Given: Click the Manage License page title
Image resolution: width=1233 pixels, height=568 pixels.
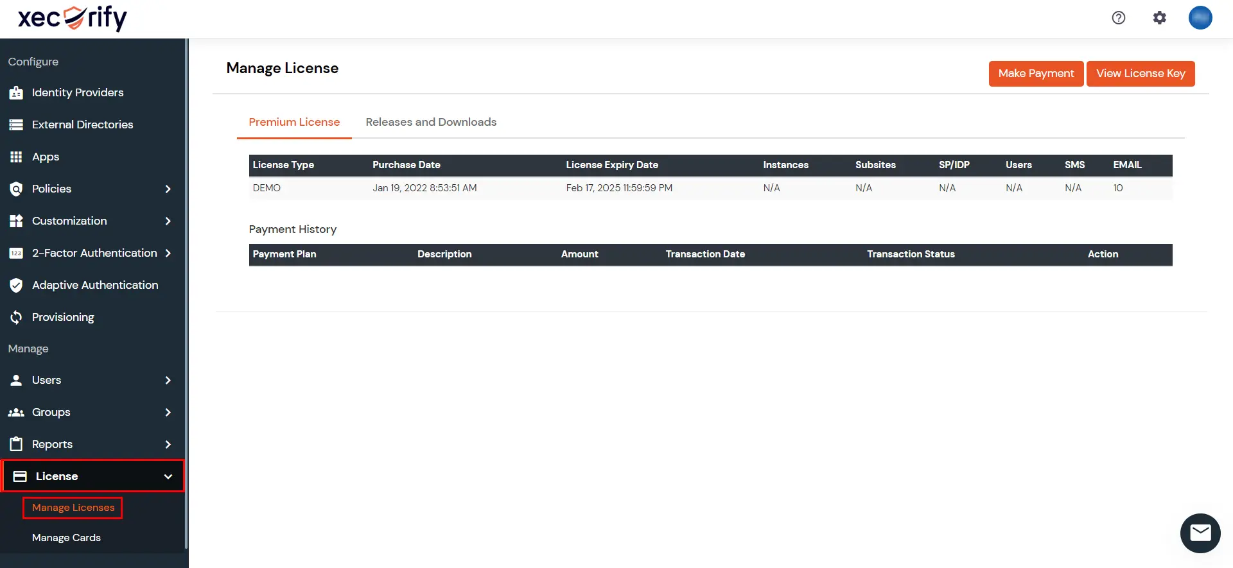Looking at the screenshot, I should point(282,68).
